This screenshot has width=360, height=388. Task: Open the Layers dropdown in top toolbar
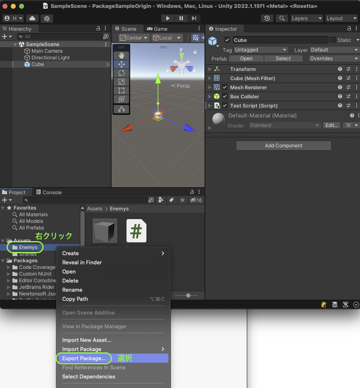click(x=306, y=18)
